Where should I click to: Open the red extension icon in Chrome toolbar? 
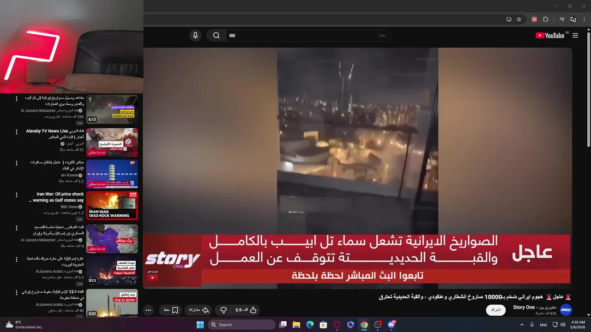point(534,19)
